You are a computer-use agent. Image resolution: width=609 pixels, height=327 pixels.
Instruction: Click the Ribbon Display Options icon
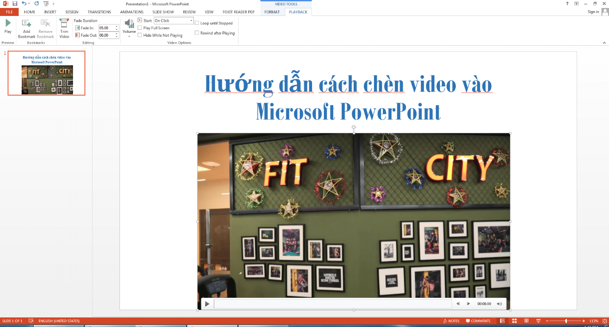click(x=576, y=4)
